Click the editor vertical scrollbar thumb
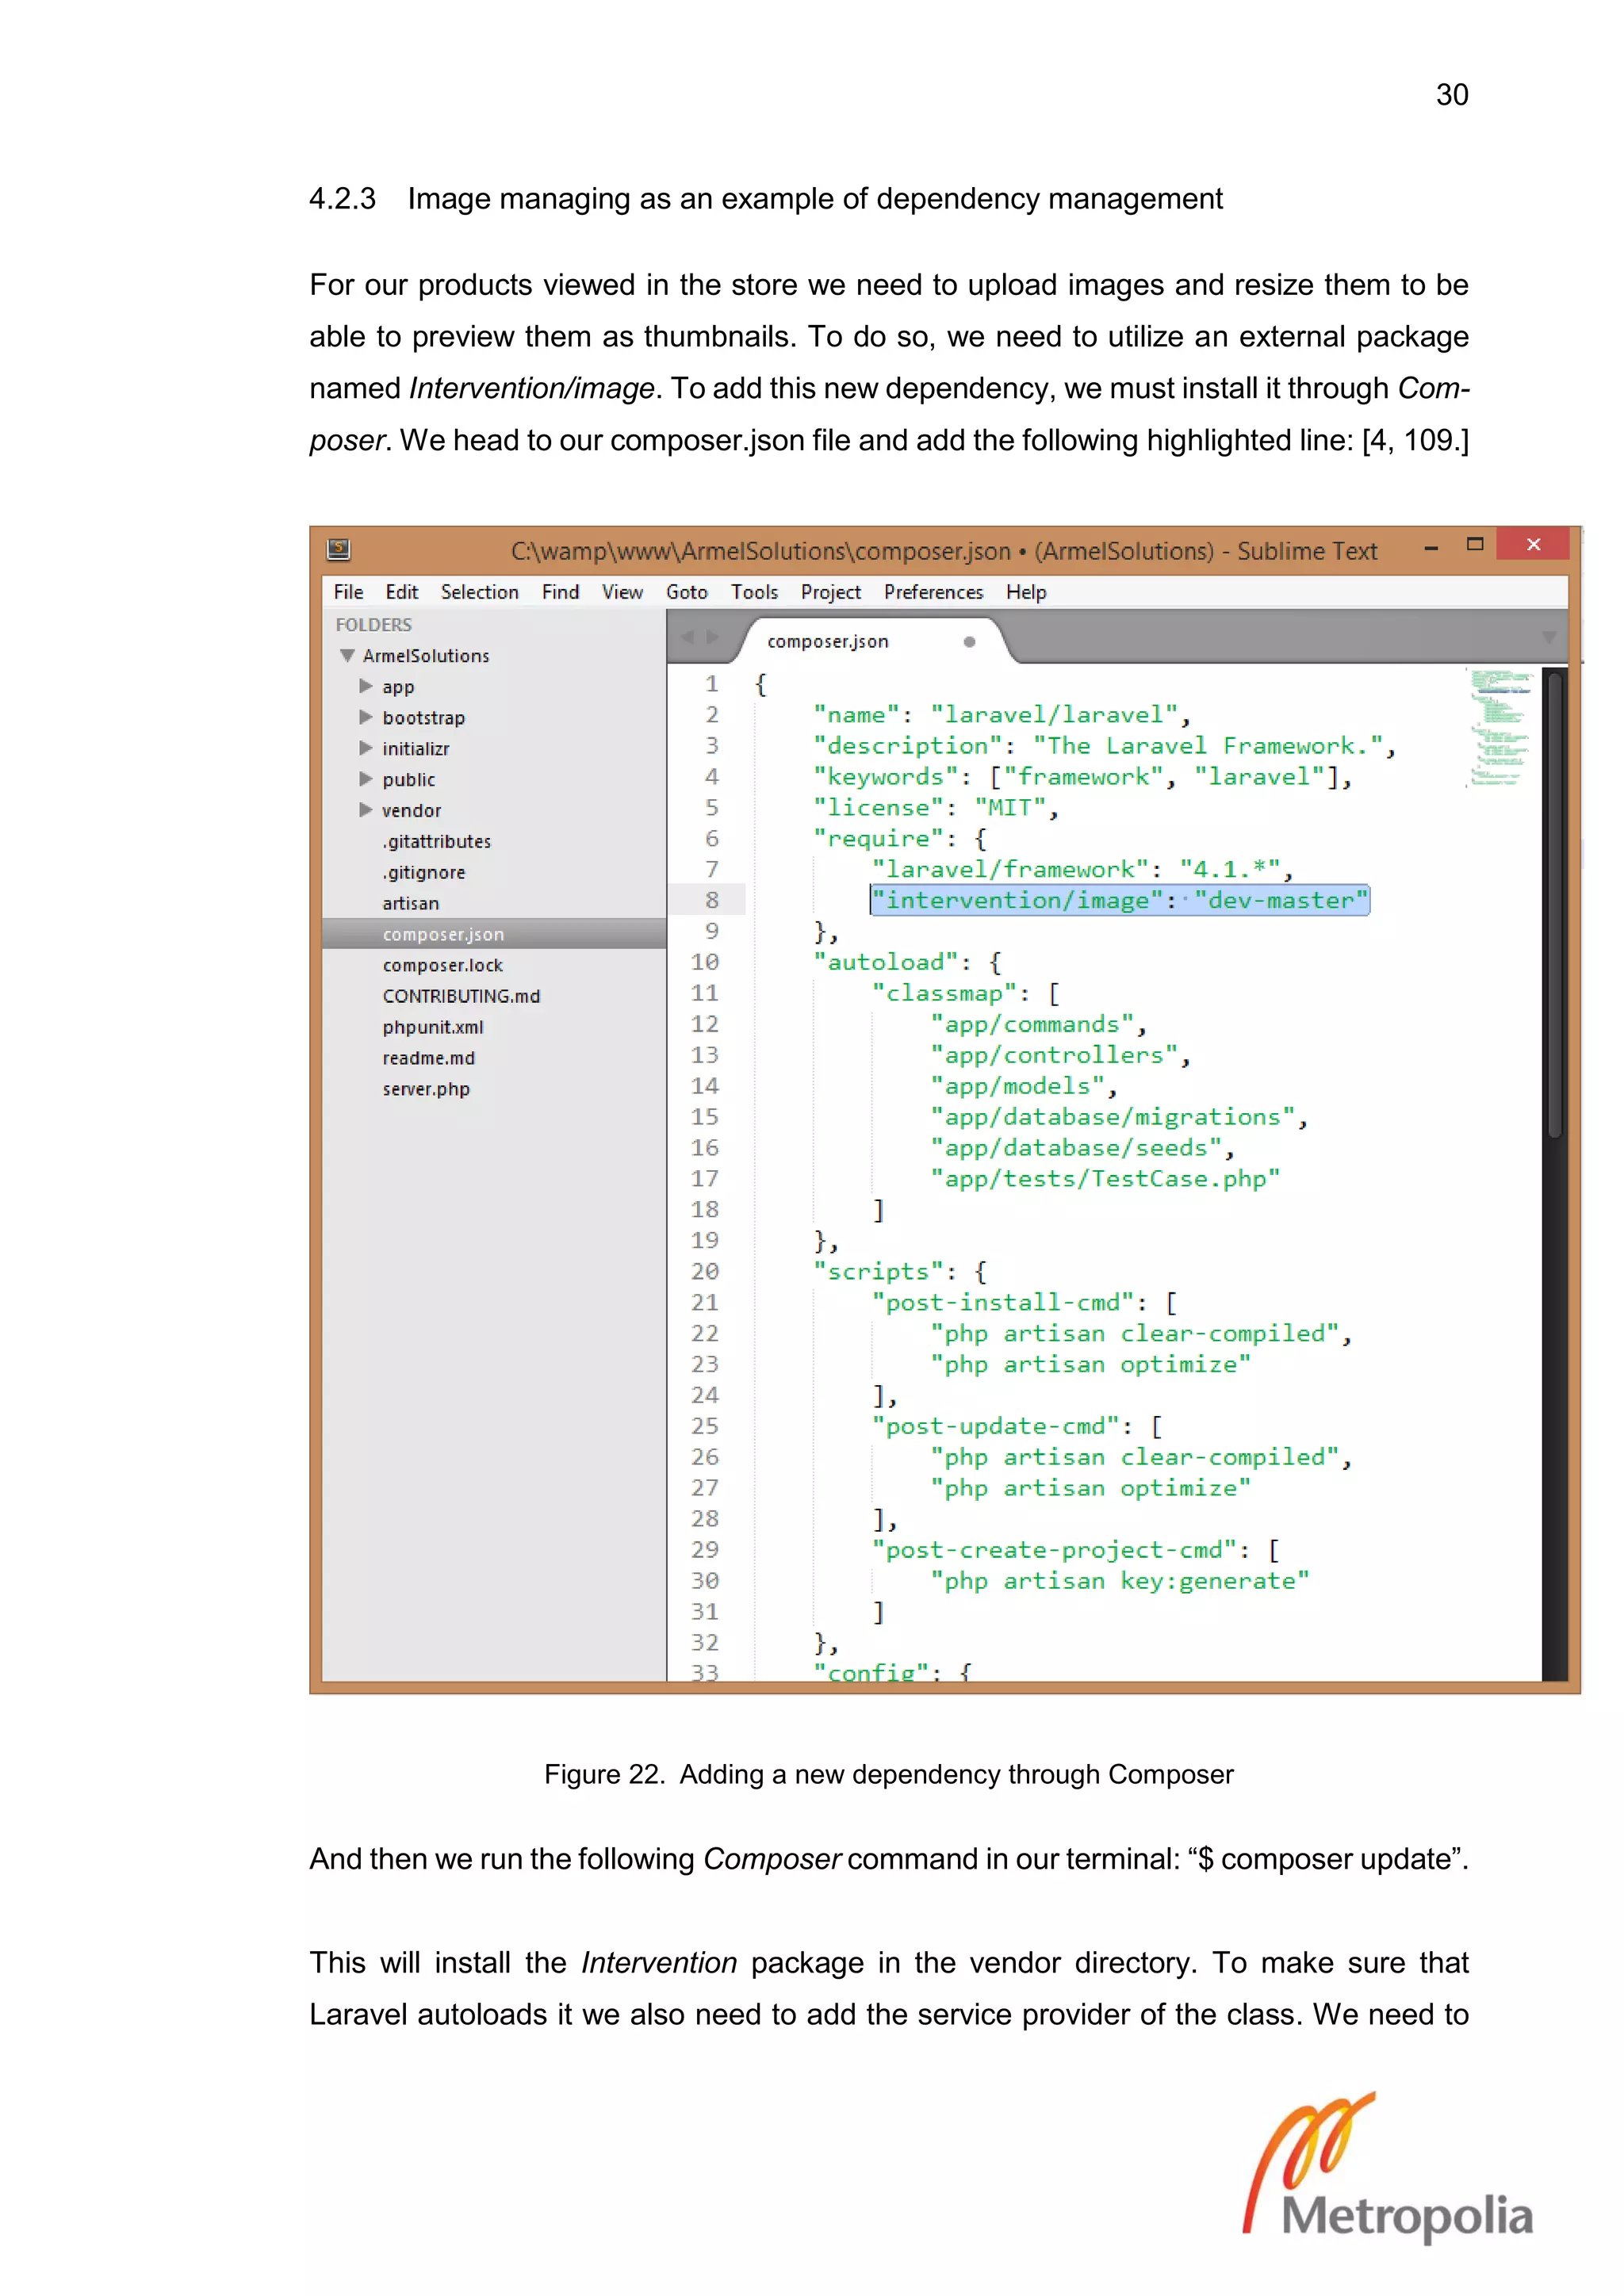 click(x=1555, y=905)
